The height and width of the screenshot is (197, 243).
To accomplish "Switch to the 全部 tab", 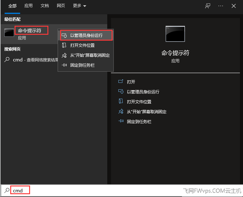I will pyautogui.click(x=12, y=6).
